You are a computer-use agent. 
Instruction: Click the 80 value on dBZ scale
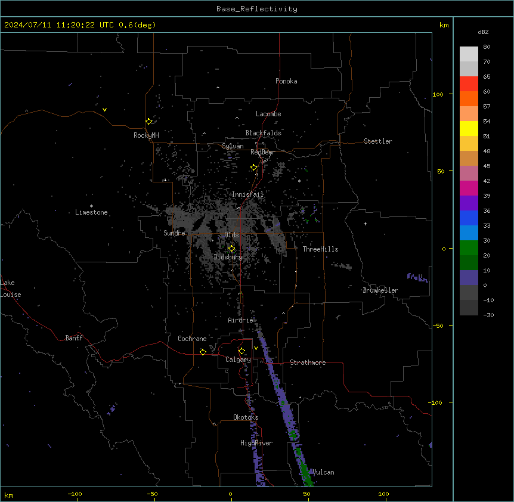[487, 47]
